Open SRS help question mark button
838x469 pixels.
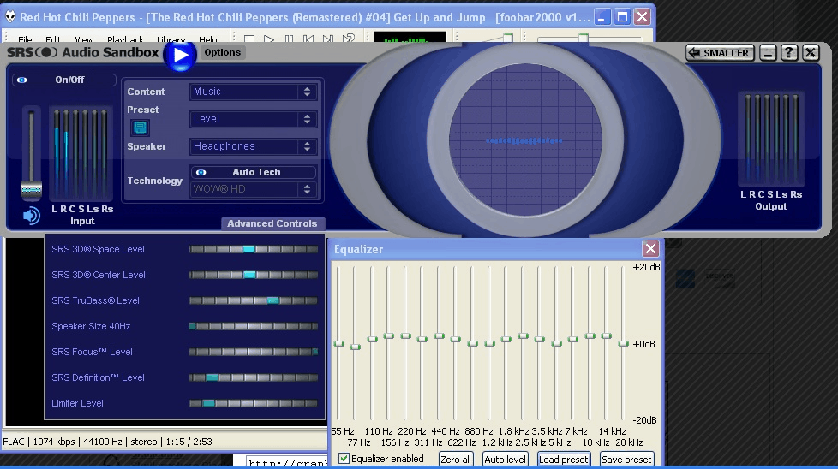789,53
